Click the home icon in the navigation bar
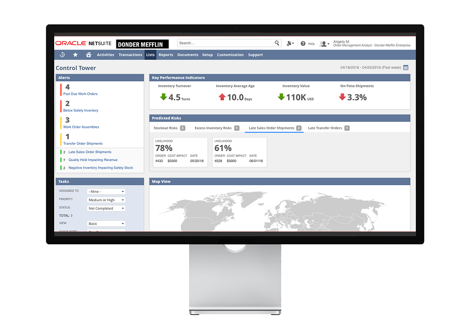This screenshot has width=473, height=336. pos(88,55)
